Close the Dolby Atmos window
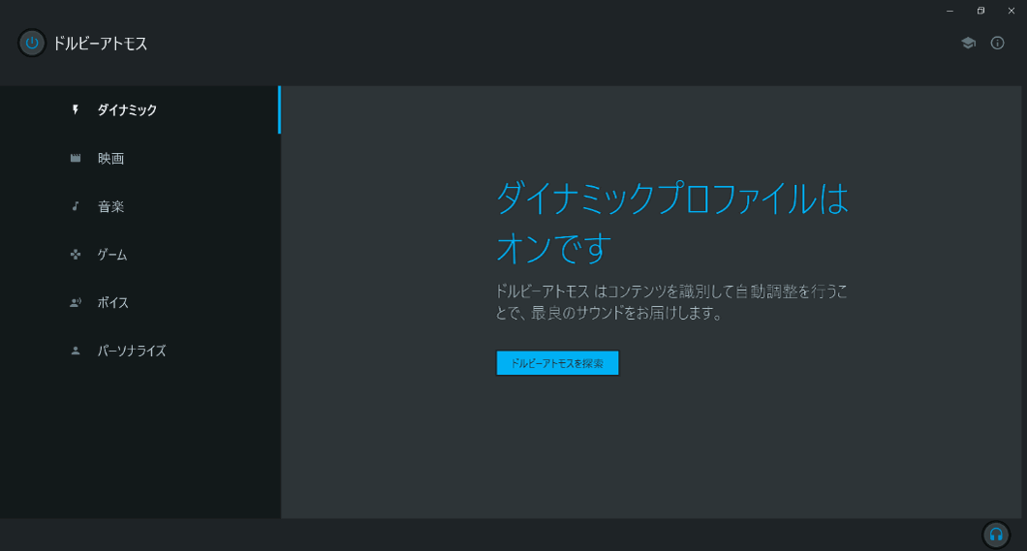This screenshot has width=1027, height=551. pyautogui.click(x=1011, y=11)
